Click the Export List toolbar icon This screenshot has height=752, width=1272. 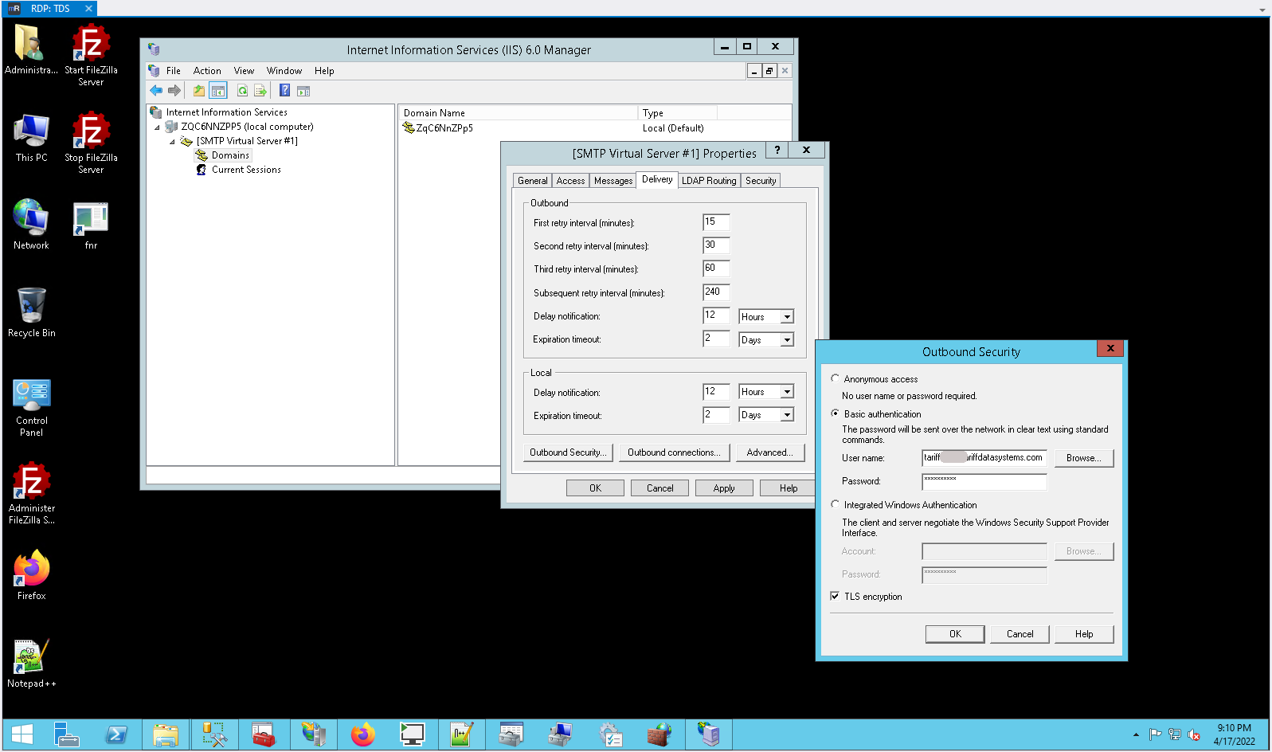pyautogui.click(x=260, y=91)
